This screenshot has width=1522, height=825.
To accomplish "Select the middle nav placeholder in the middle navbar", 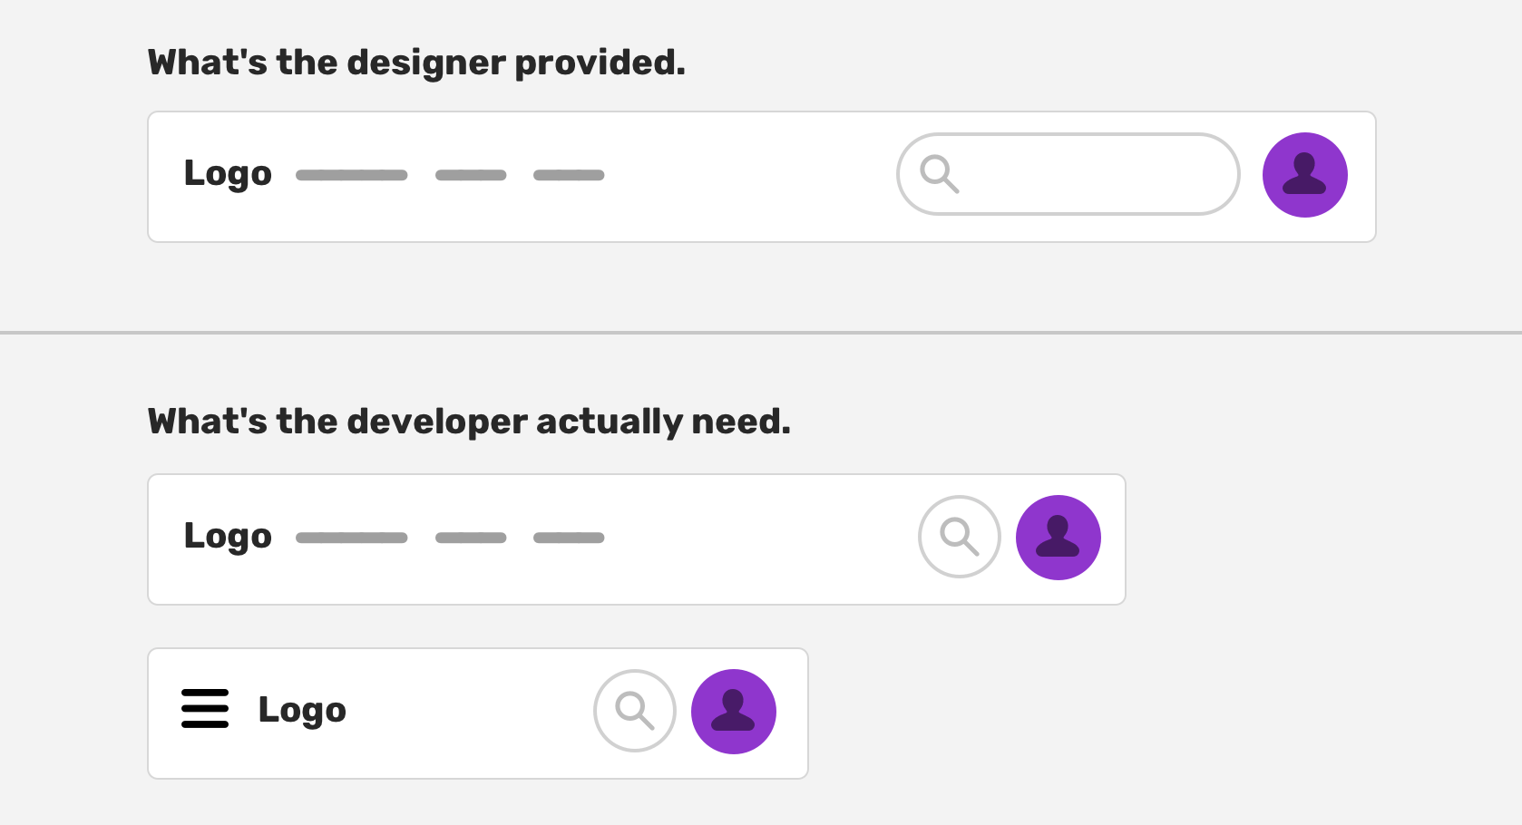I will (x=471, y=538).
